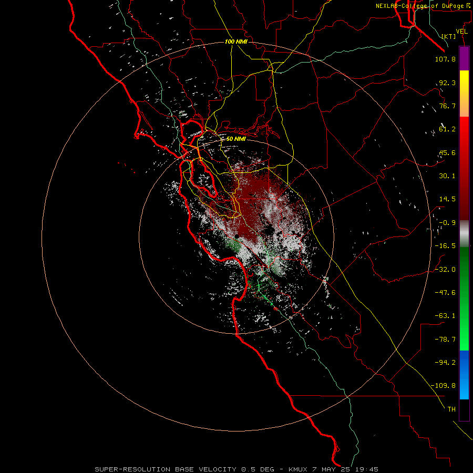Click the 100 NMI range ring label
Image resolution: width=473 pixels, height=473 pixels.
point(236,42)
